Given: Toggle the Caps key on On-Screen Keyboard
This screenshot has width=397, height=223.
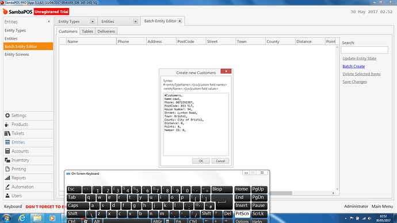Looking at the screenshot, I should coord(78,206).
